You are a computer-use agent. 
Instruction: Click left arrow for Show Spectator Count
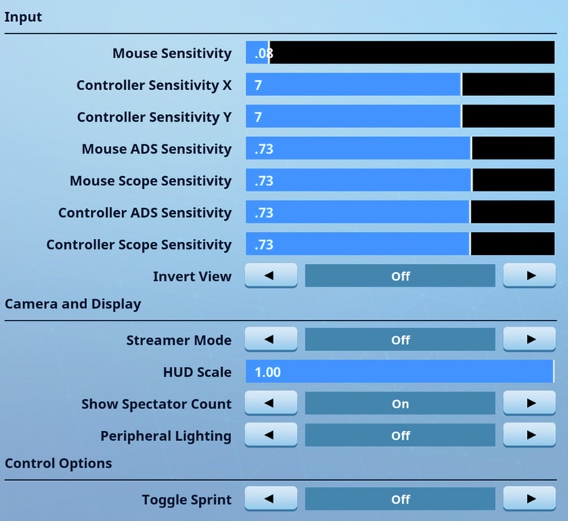click(271, 404)
